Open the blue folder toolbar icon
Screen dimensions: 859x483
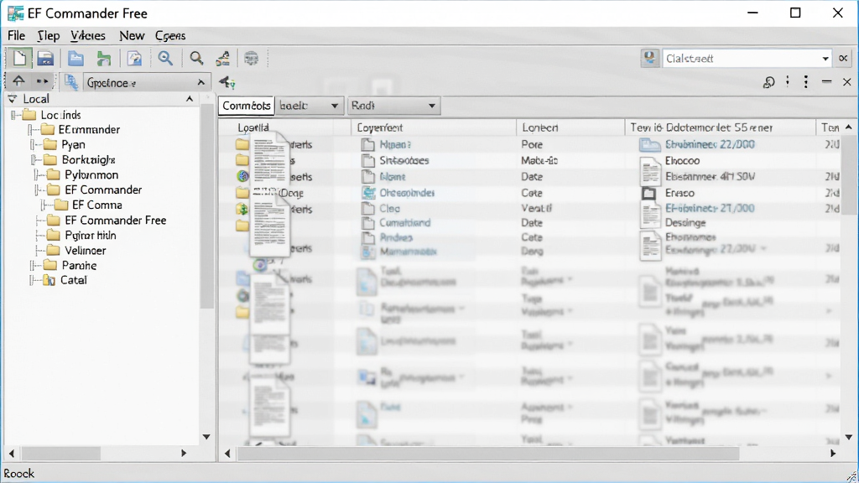(x=75, y=58)
